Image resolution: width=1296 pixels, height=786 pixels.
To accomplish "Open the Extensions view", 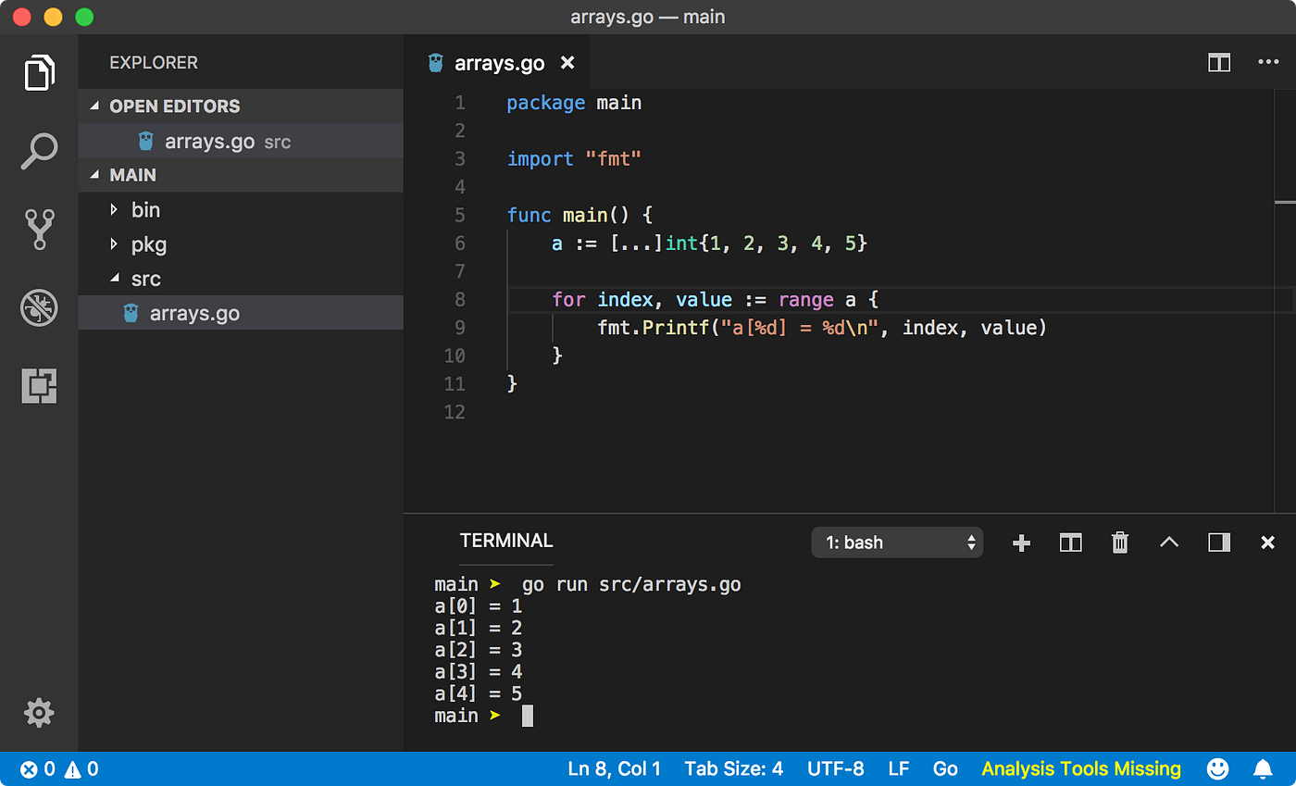I will [x=39, y=386].
